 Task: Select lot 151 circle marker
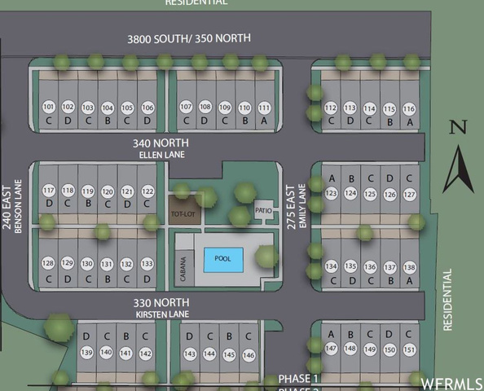coord(409,349)
